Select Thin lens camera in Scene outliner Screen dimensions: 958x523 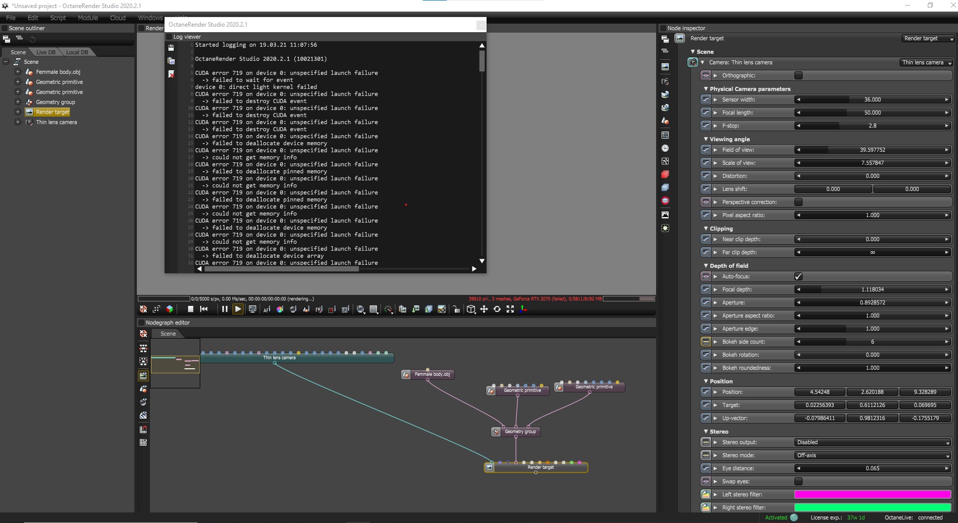(x=56, y=122)
